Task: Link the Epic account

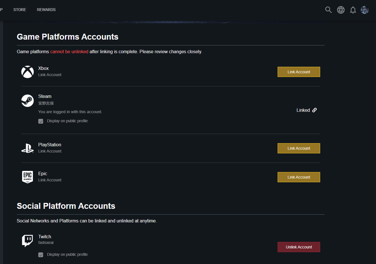Action: click(299, 177)
